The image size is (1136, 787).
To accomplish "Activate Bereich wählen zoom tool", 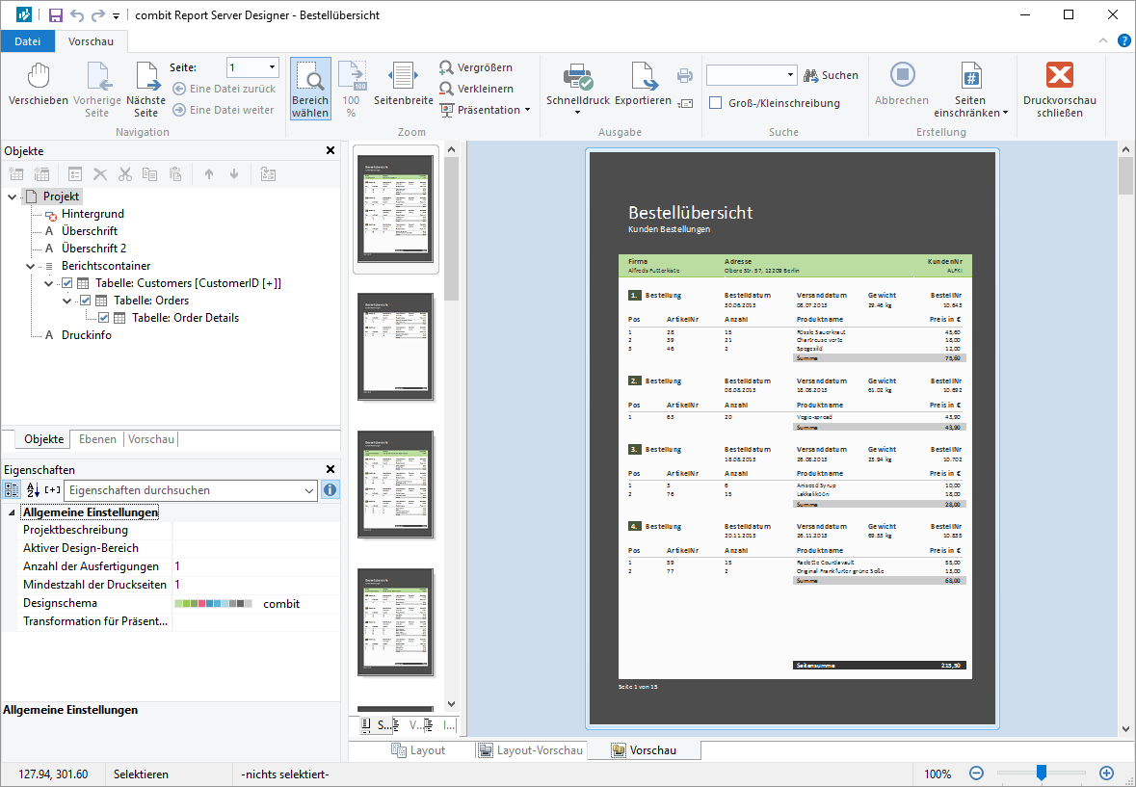I will (310, 88).
